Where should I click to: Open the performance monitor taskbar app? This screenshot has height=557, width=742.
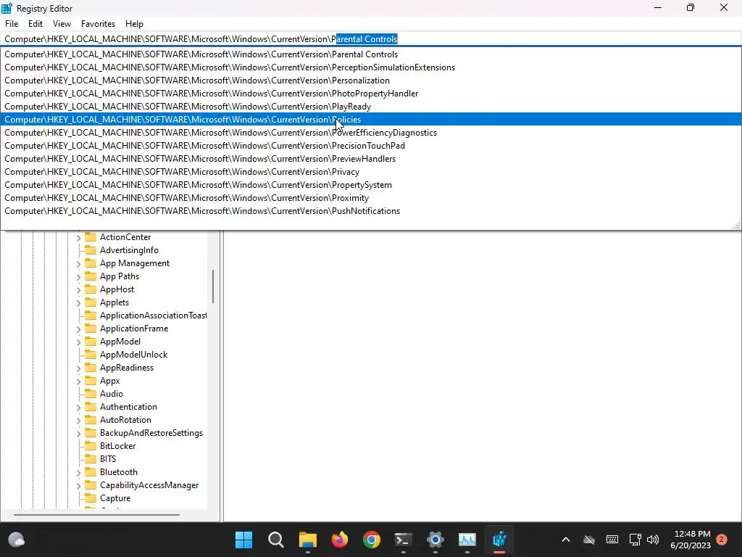[x=467, y=540]
